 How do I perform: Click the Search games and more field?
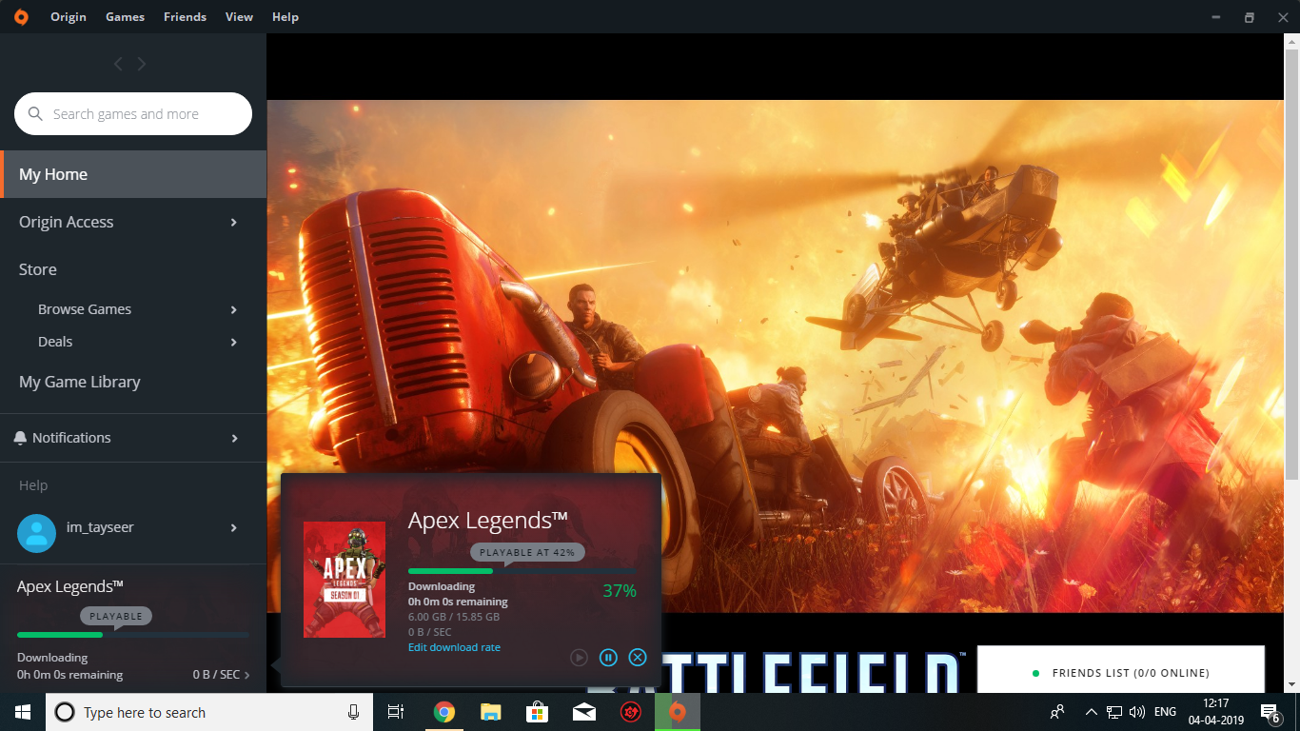coord(133,114)
